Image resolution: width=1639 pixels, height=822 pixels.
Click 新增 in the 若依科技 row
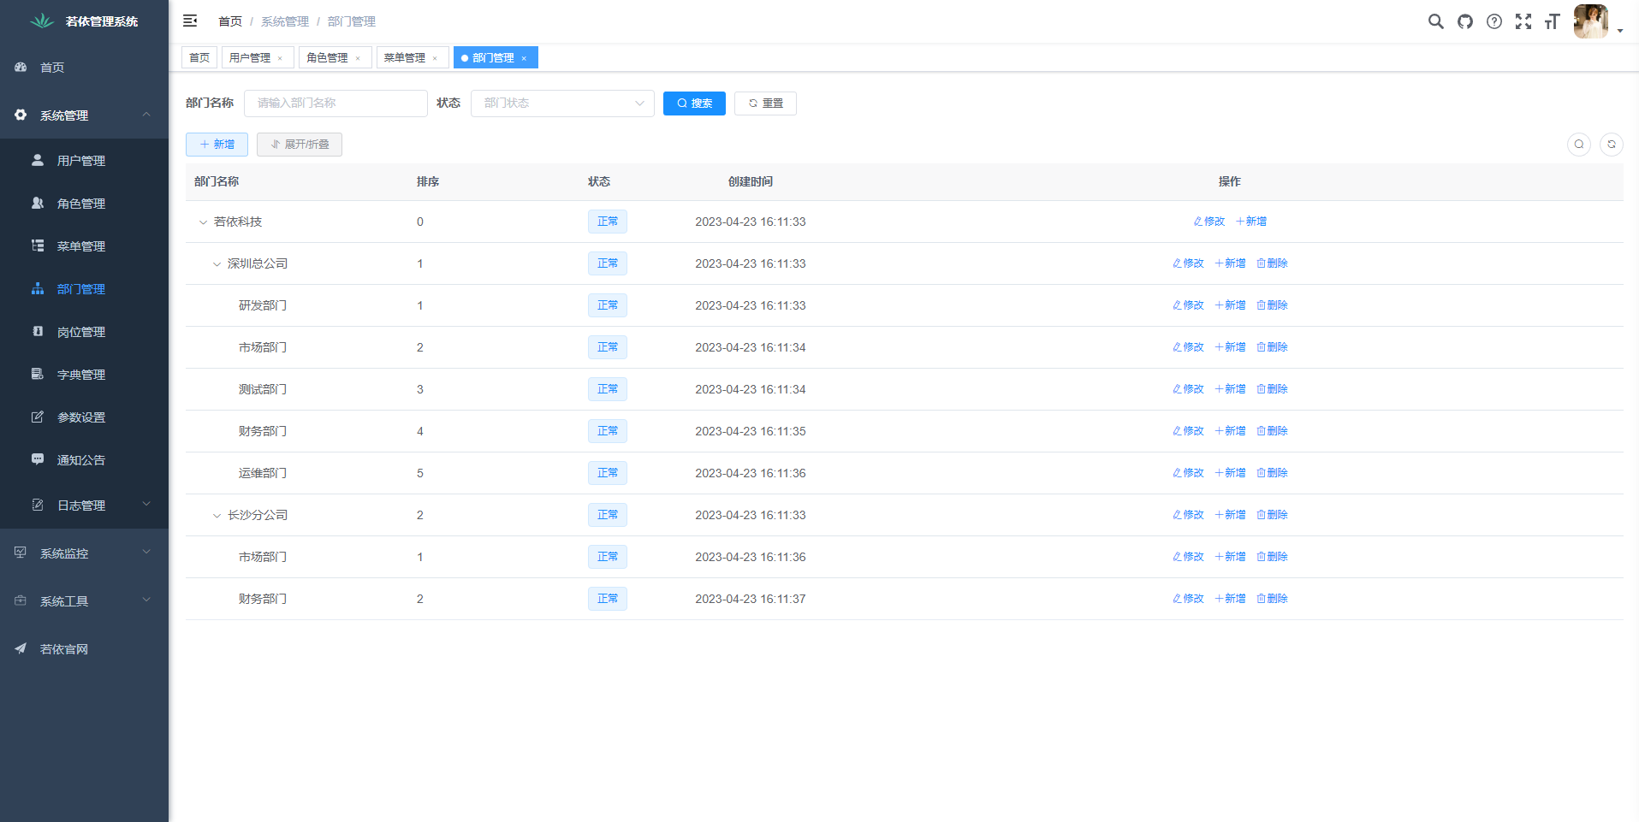tap(1251, 222)
